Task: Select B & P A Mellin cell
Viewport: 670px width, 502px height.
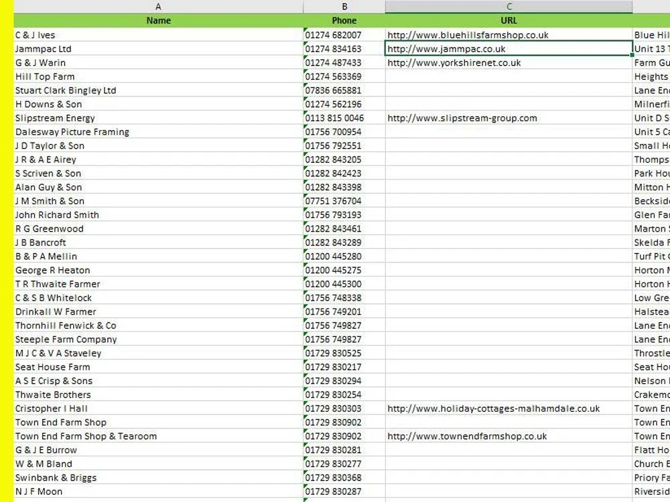Action: [x=158, y=256]
